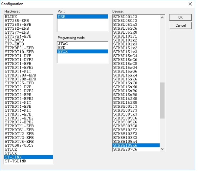Choose STM8L15xM8 device
The width and height of the screenshot is (198, 171).
(136, 87)
